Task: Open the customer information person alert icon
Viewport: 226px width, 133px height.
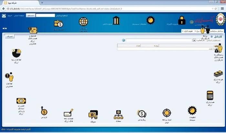Action: (9, 77)
